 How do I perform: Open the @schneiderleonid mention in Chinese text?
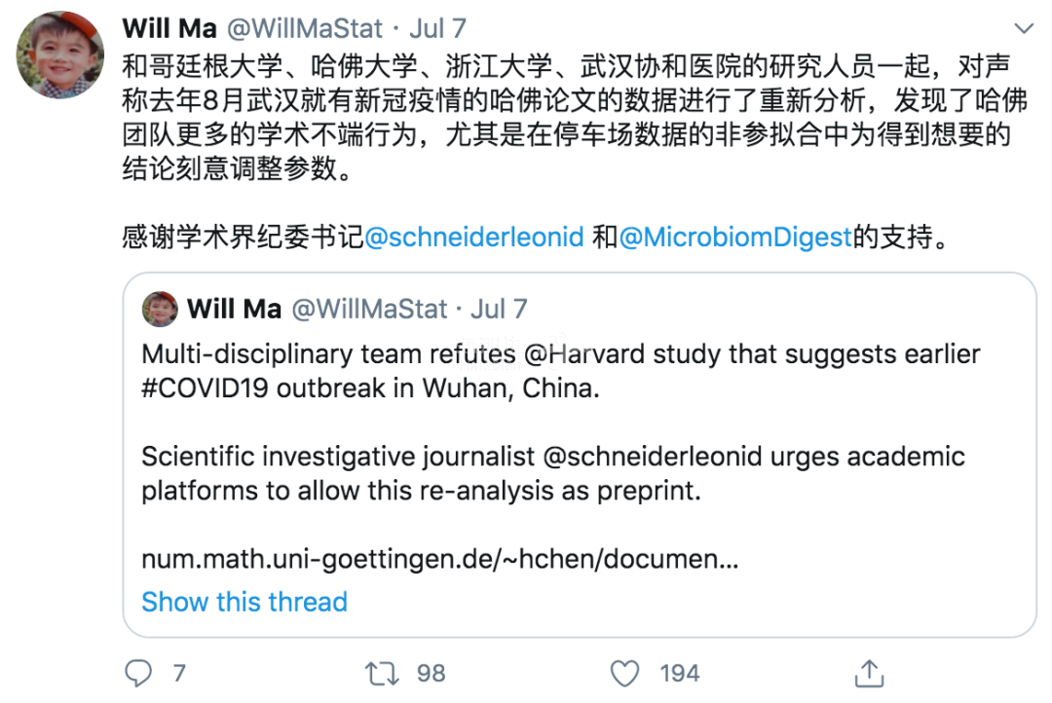pos(474,237)
